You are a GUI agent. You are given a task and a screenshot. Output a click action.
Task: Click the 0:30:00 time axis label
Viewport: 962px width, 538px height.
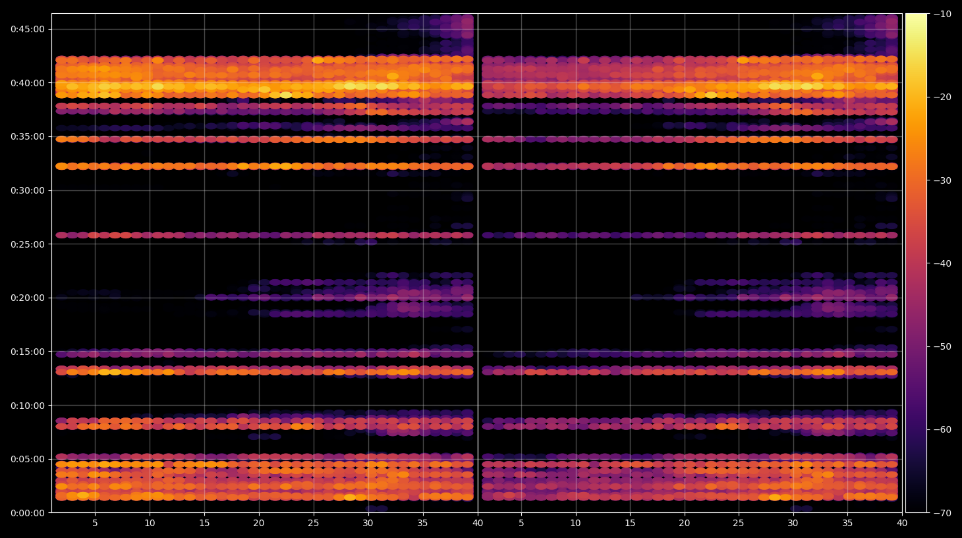tap(28, 190)
